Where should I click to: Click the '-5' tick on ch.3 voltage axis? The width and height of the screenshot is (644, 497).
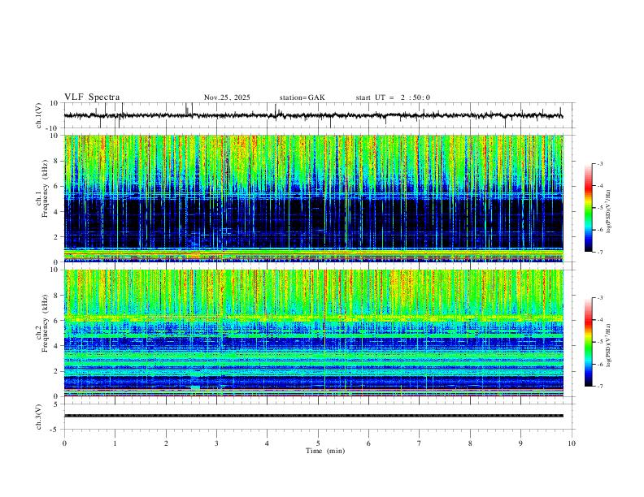tap(55, 430)
